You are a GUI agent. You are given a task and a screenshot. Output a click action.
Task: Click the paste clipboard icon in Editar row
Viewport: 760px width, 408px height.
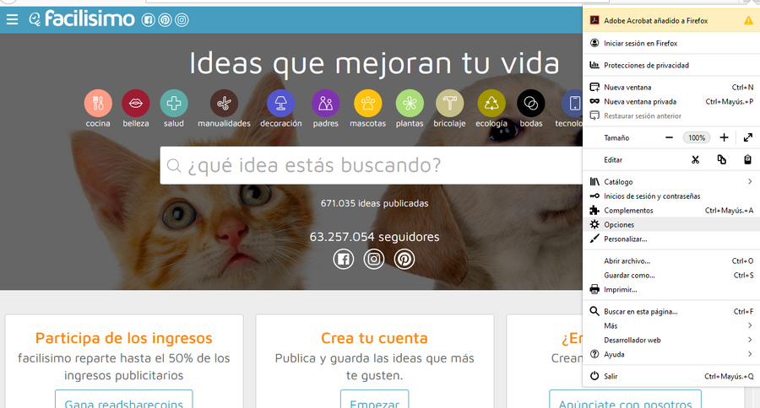(x=747, y=159)
